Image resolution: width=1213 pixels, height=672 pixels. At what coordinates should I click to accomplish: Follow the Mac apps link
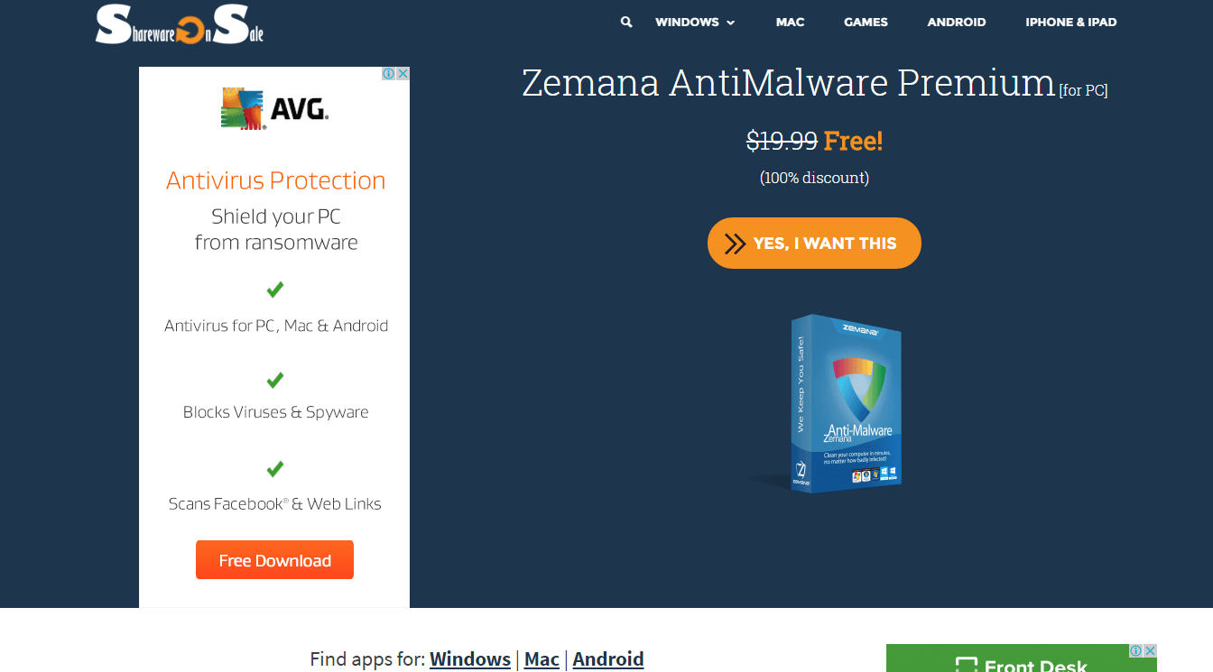(x=542, y=659)
